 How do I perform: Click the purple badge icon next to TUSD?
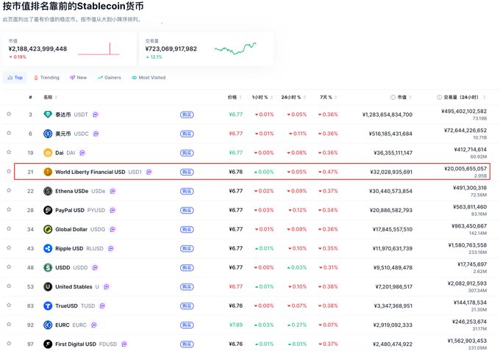(102, 305)
